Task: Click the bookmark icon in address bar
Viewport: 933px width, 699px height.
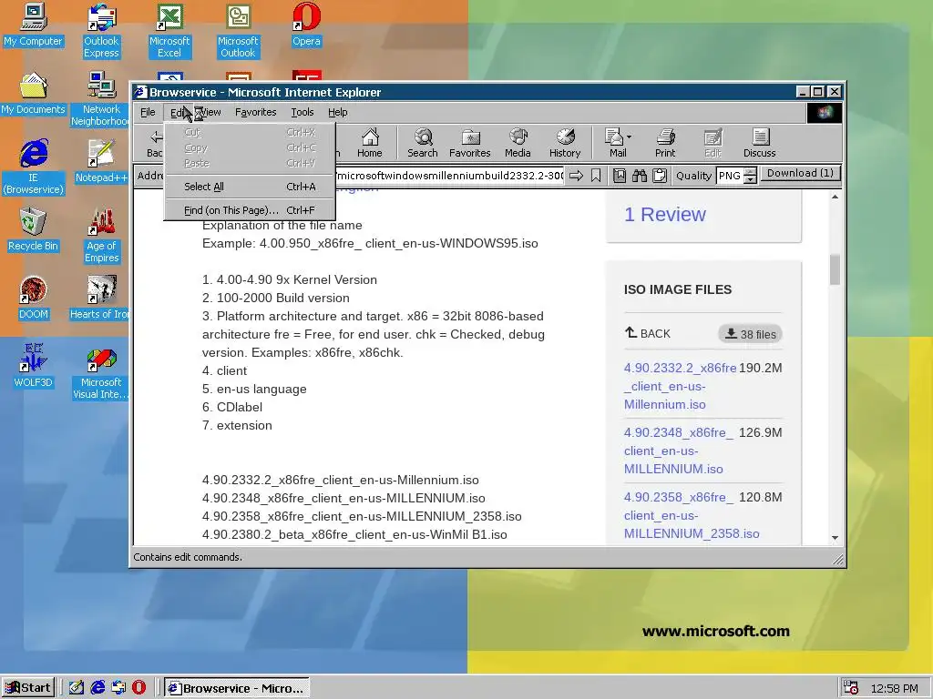Action: click(596, 176)
